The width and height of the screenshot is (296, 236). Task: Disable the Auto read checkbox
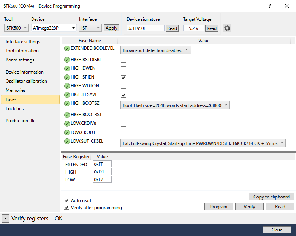pyautogui.click(x=66, y=200)
